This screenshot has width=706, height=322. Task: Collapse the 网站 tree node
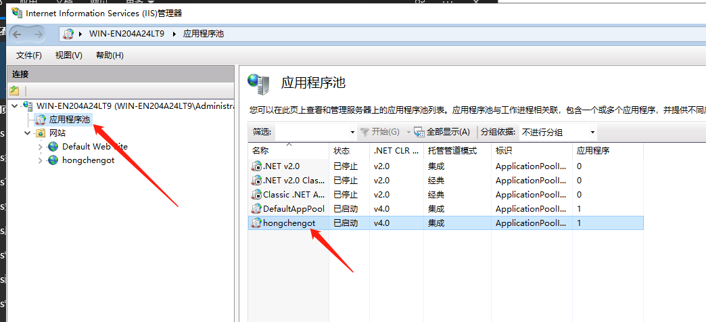pyautogui.click(x=28, y=133)
